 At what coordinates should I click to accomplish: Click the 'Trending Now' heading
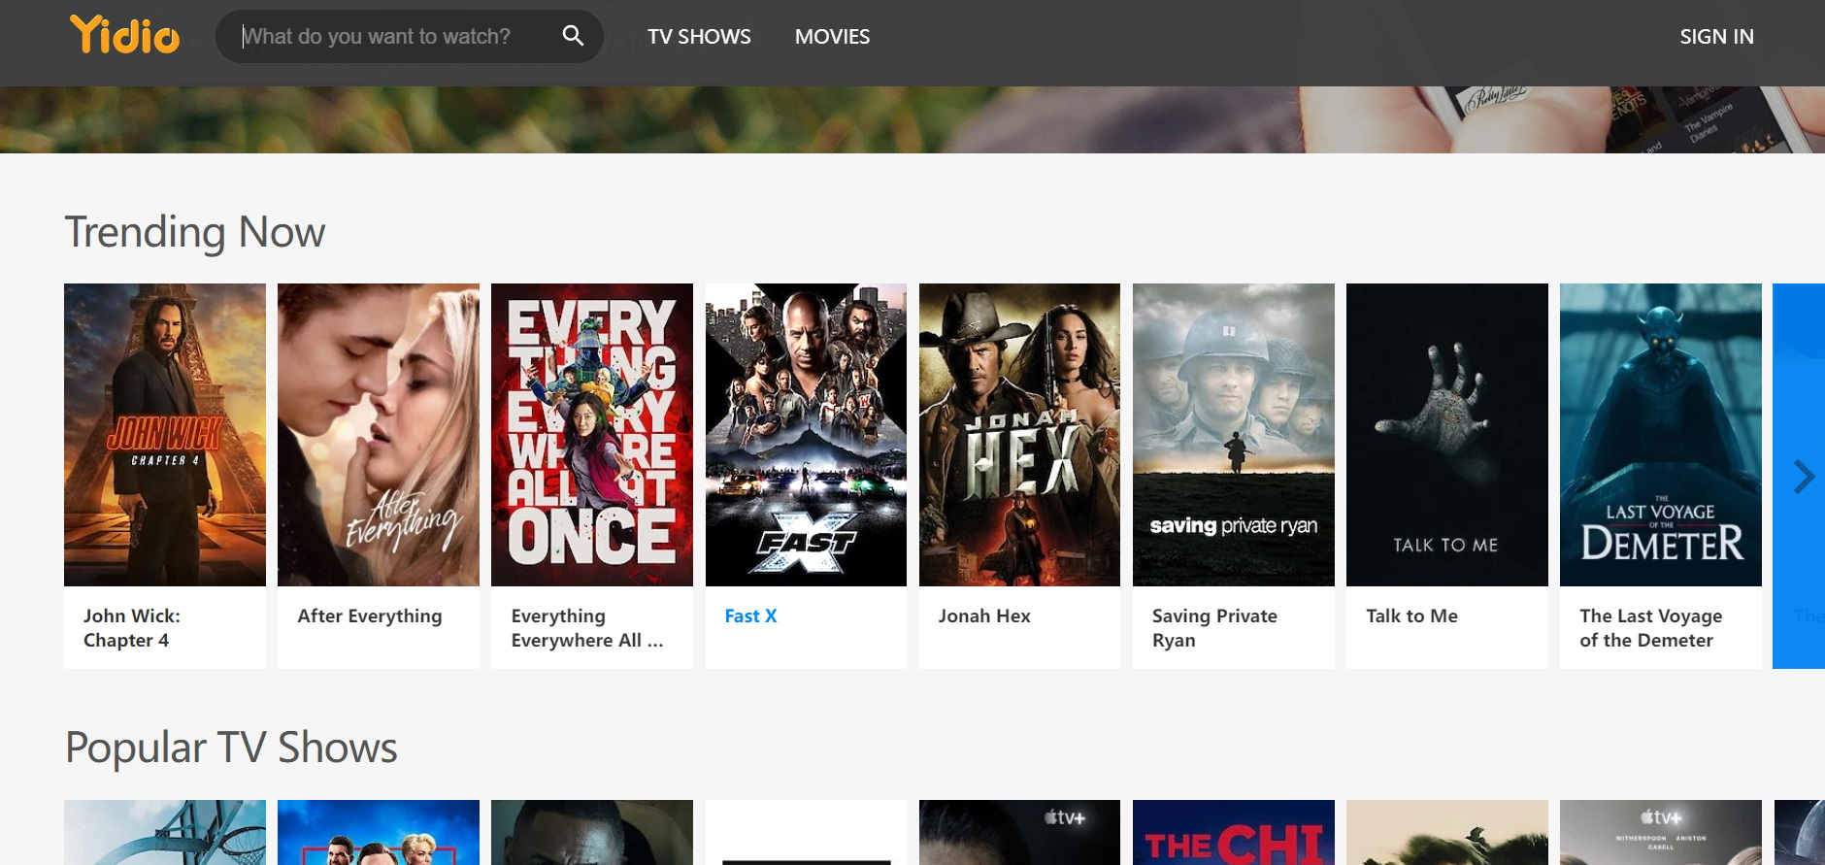click(x=195, y=233)
